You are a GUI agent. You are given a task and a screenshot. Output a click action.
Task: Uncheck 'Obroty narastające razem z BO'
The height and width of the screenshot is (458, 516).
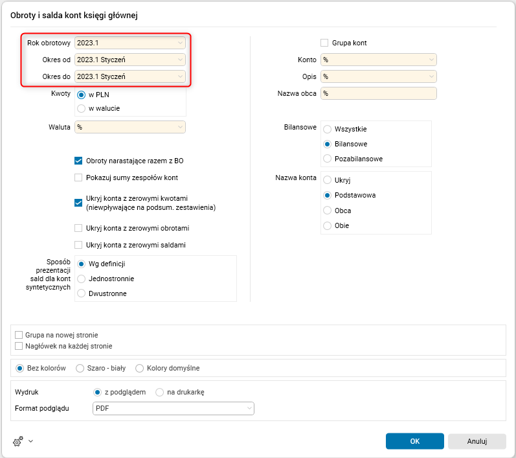click(79, 161)
